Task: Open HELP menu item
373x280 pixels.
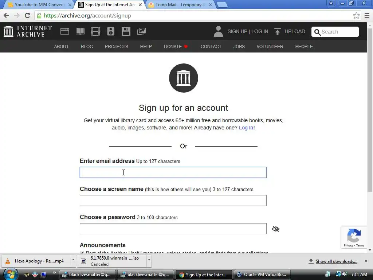Action: [146, 47]
